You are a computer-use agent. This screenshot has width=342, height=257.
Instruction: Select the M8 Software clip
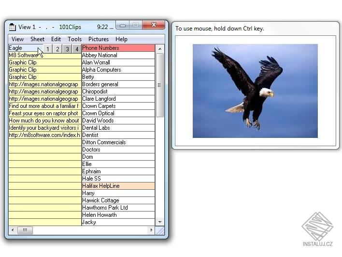(x=45, y=55)
